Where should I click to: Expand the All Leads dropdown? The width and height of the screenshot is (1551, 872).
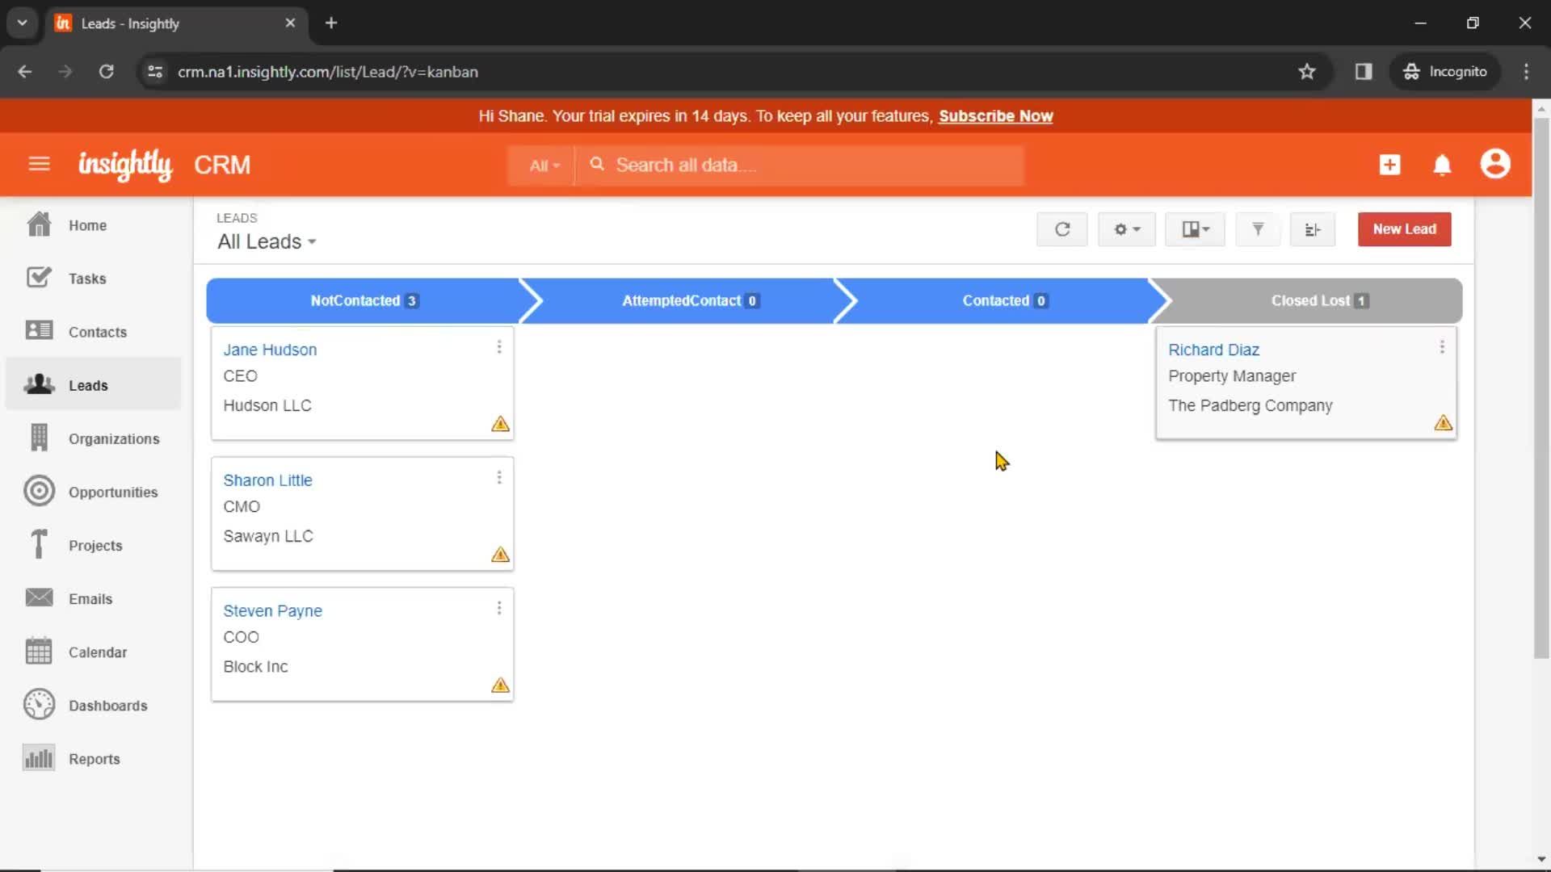(267, 241)
